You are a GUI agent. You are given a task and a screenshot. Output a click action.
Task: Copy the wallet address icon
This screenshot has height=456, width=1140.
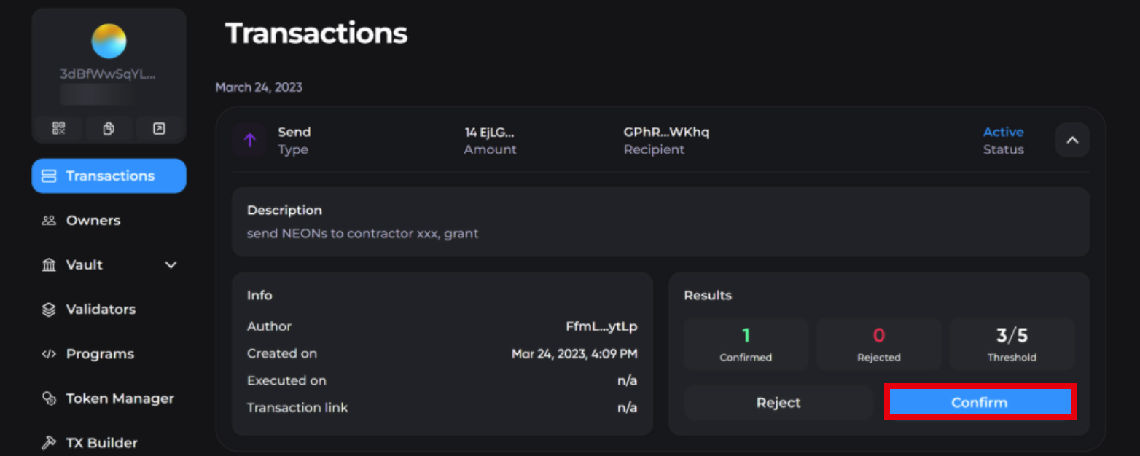coord(109,129)
